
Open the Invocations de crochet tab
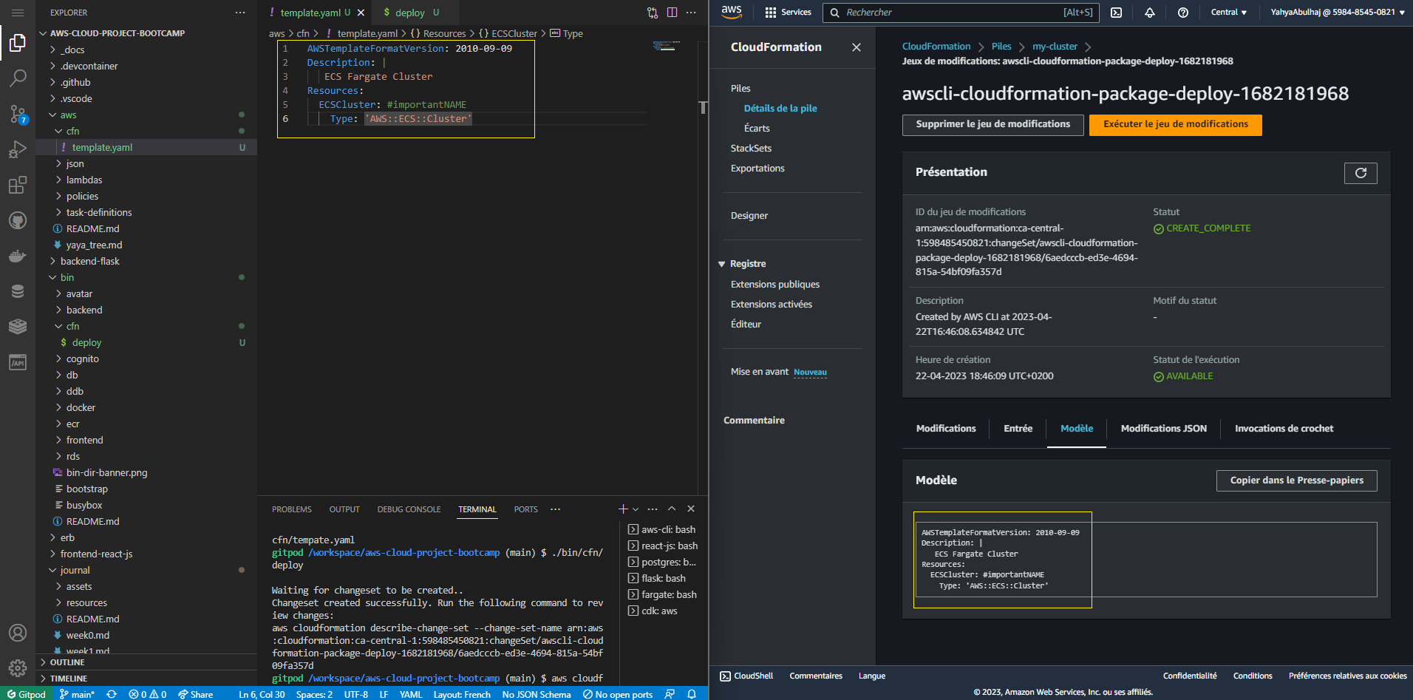coord(1284,429)
